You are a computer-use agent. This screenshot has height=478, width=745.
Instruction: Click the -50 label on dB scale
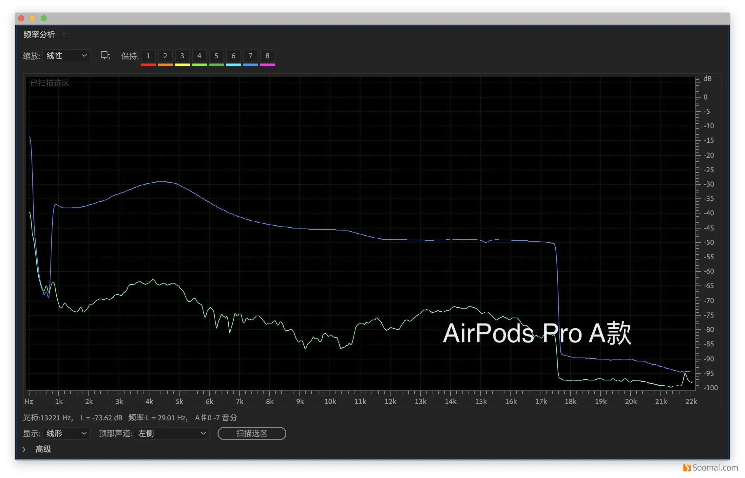point(709,243)
